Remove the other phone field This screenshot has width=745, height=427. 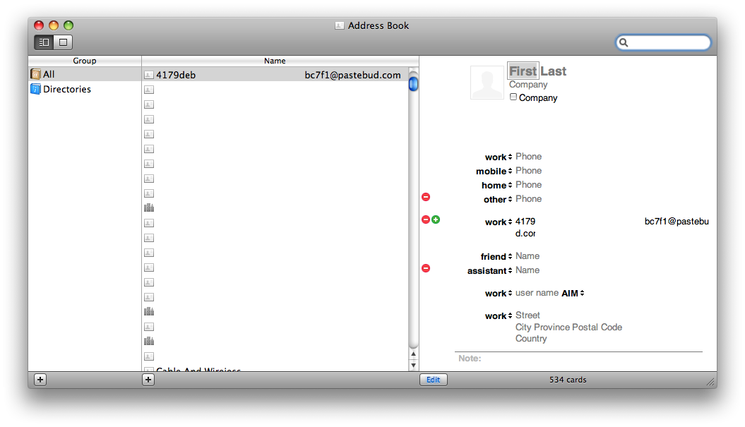[426, 197]
